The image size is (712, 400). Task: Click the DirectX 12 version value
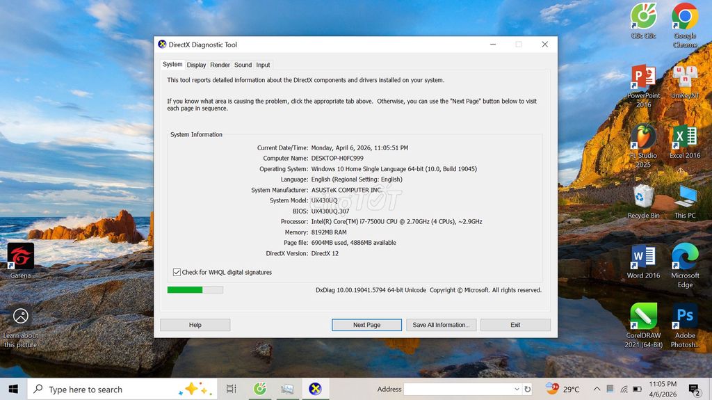[325, 254]
